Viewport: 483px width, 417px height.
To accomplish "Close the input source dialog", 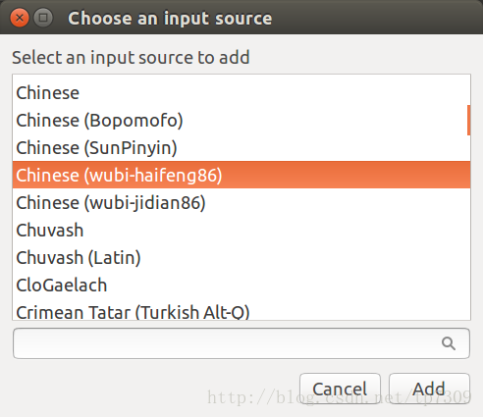I will pos(20,18).
